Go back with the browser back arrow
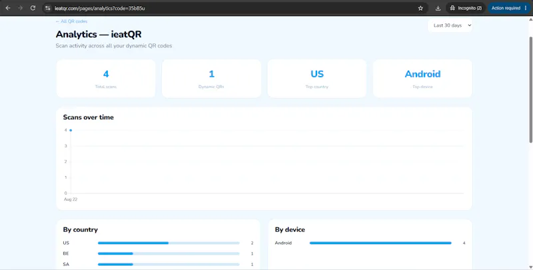This screenshot has width=533, height=270. pyautogui.click(x=8, y=8)
